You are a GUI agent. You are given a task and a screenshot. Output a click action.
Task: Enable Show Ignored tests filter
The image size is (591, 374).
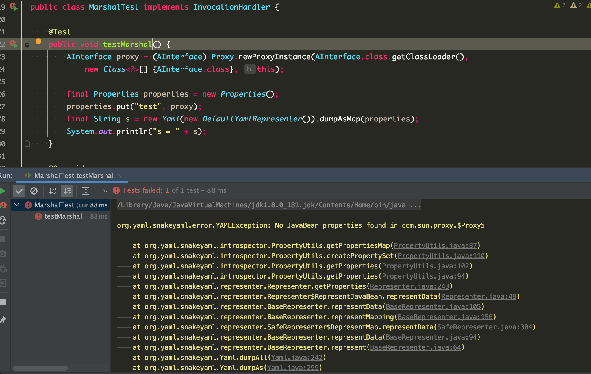coord(34,191)
